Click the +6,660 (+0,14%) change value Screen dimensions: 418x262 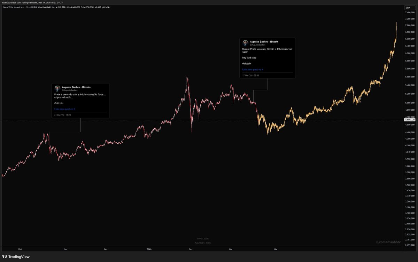click(x=102, y=7)
